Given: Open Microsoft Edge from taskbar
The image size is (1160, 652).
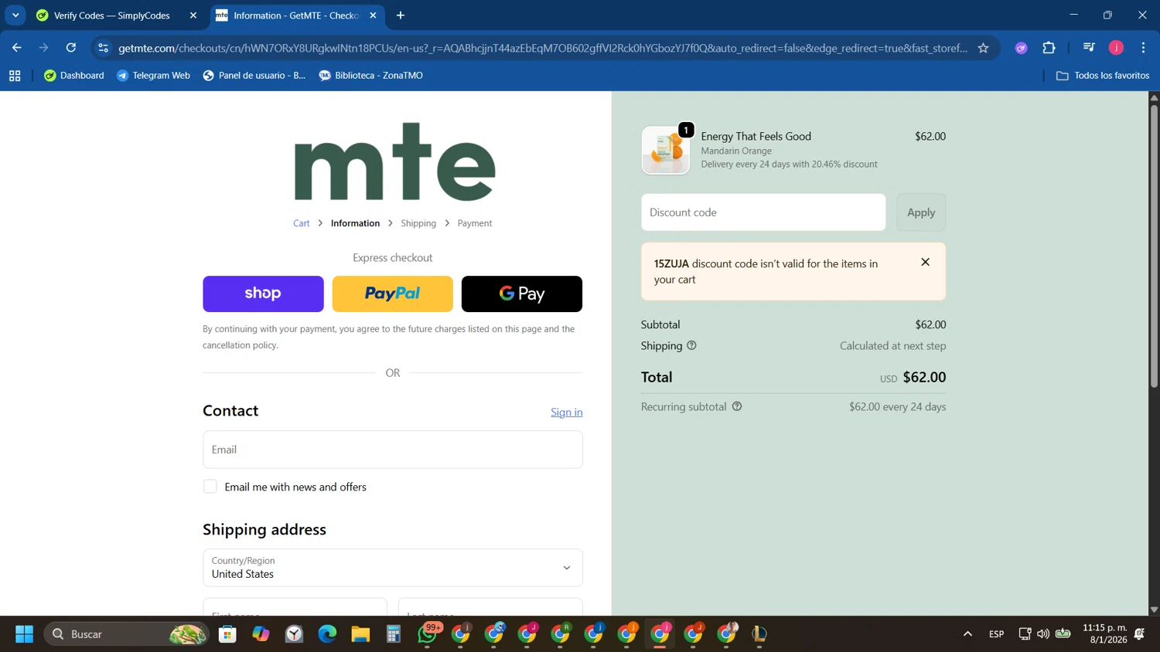Looking at the screenshot, I should coord(327,634).
